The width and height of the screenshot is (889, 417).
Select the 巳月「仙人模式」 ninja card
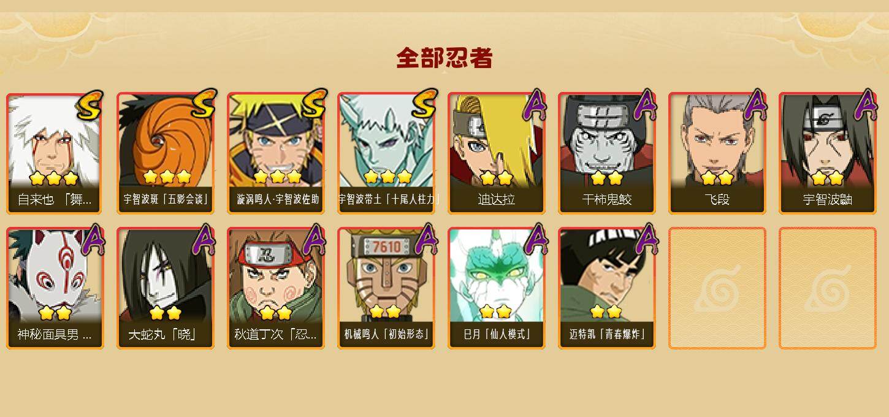497,288
